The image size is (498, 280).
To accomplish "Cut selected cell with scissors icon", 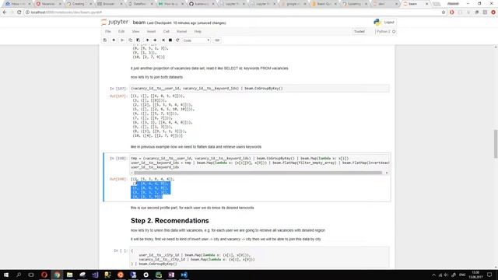I will (122, 40).
